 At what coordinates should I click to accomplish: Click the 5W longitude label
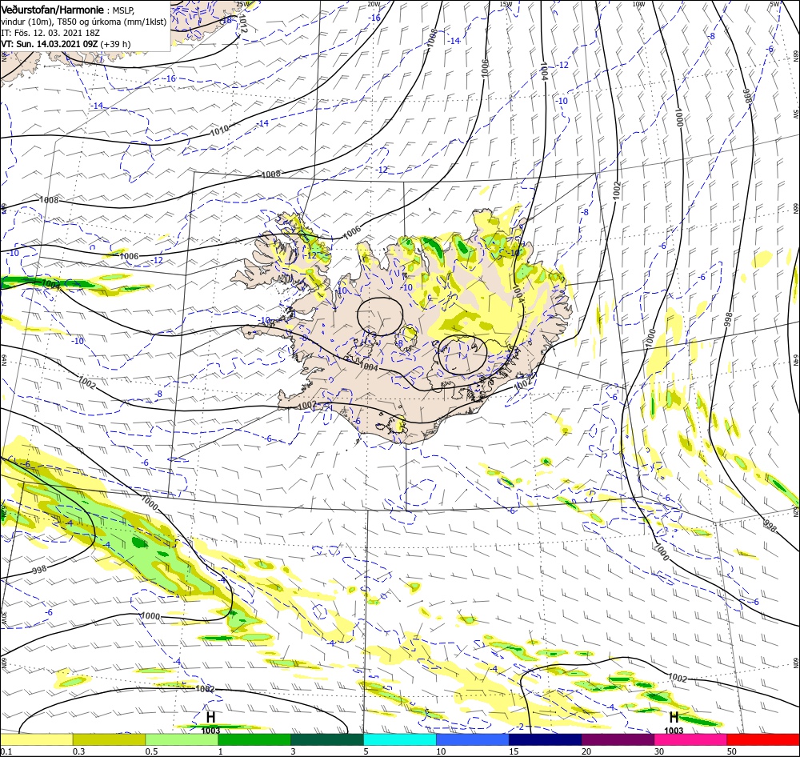774,4
